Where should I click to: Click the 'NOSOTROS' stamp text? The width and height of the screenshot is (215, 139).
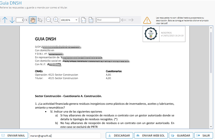(166, 33)
